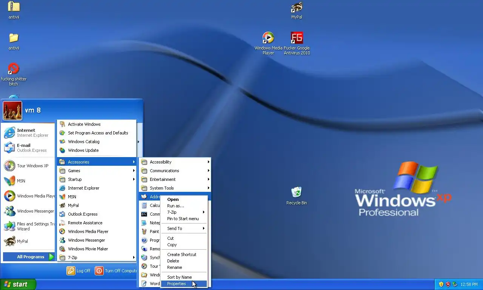Click the Start button
The image size is (483, 290).
[x=18, y=284]
